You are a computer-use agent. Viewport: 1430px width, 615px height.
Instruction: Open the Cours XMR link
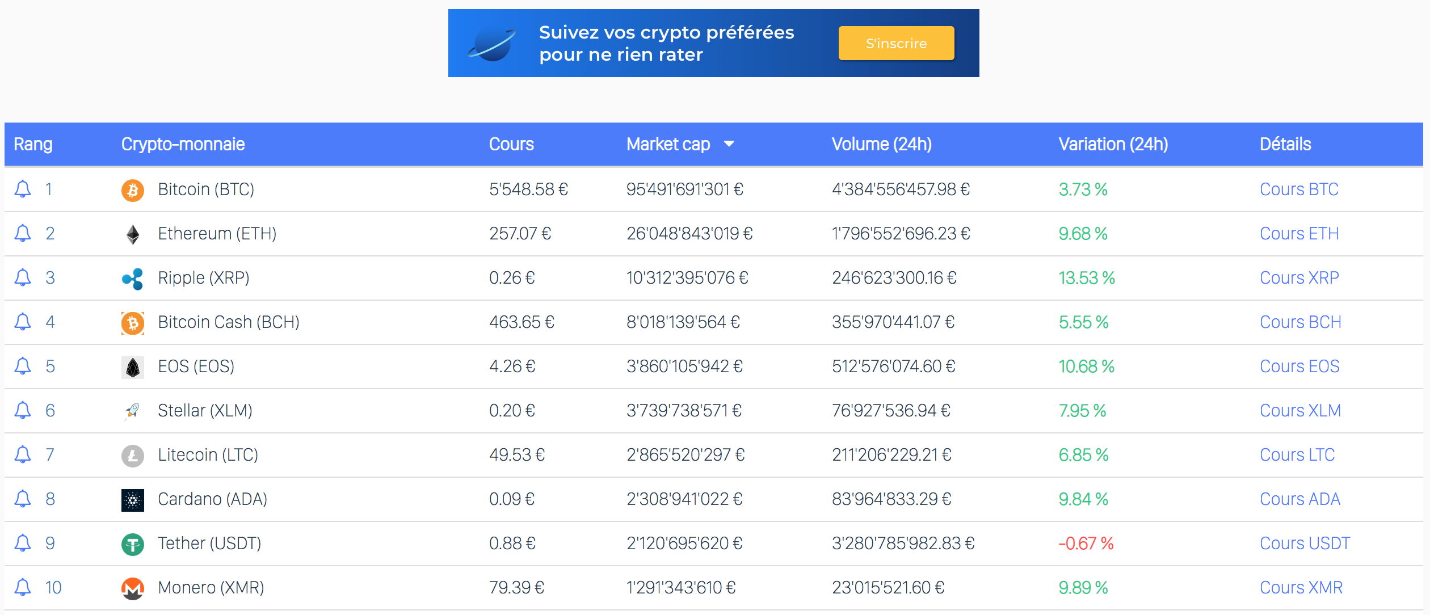(1301, 587)
